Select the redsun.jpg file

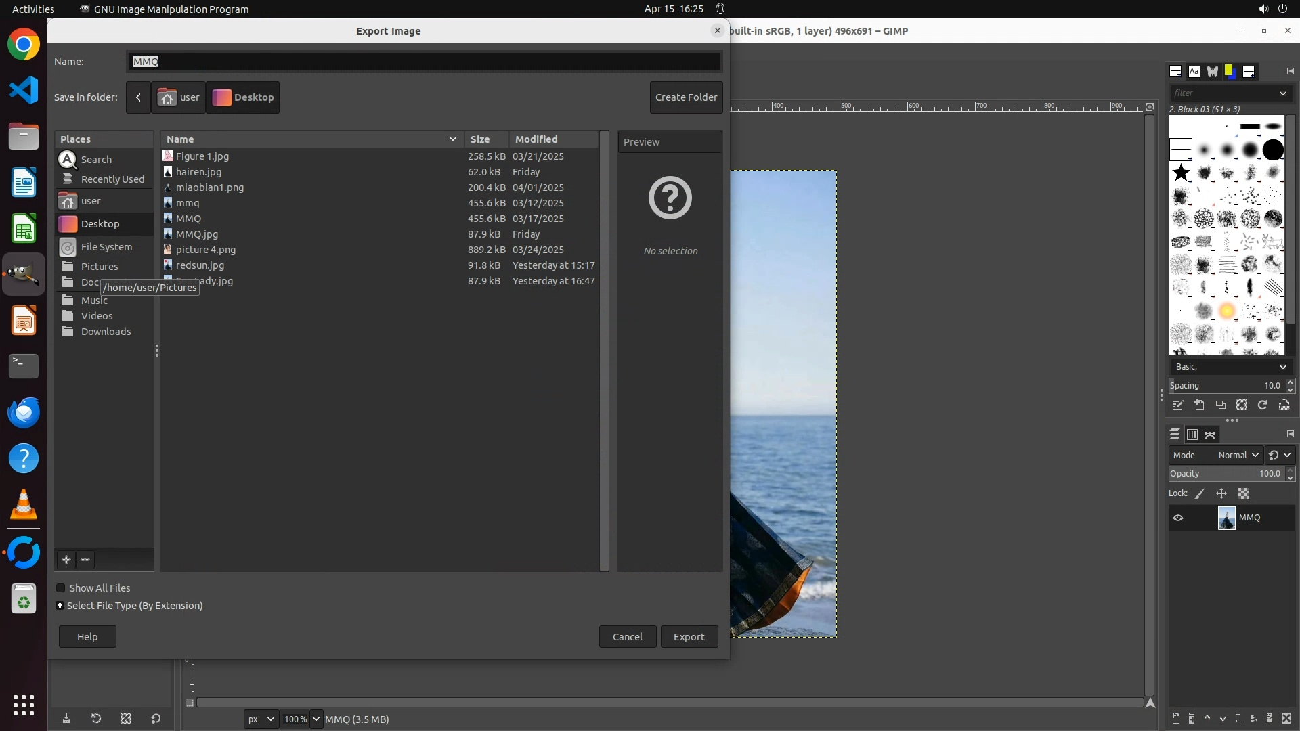(200, 265)
